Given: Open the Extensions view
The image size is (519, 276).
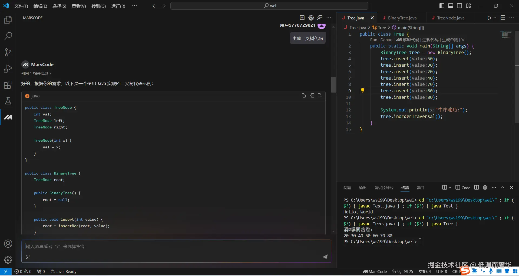Looking at the screenshot, I should (8, 85).
